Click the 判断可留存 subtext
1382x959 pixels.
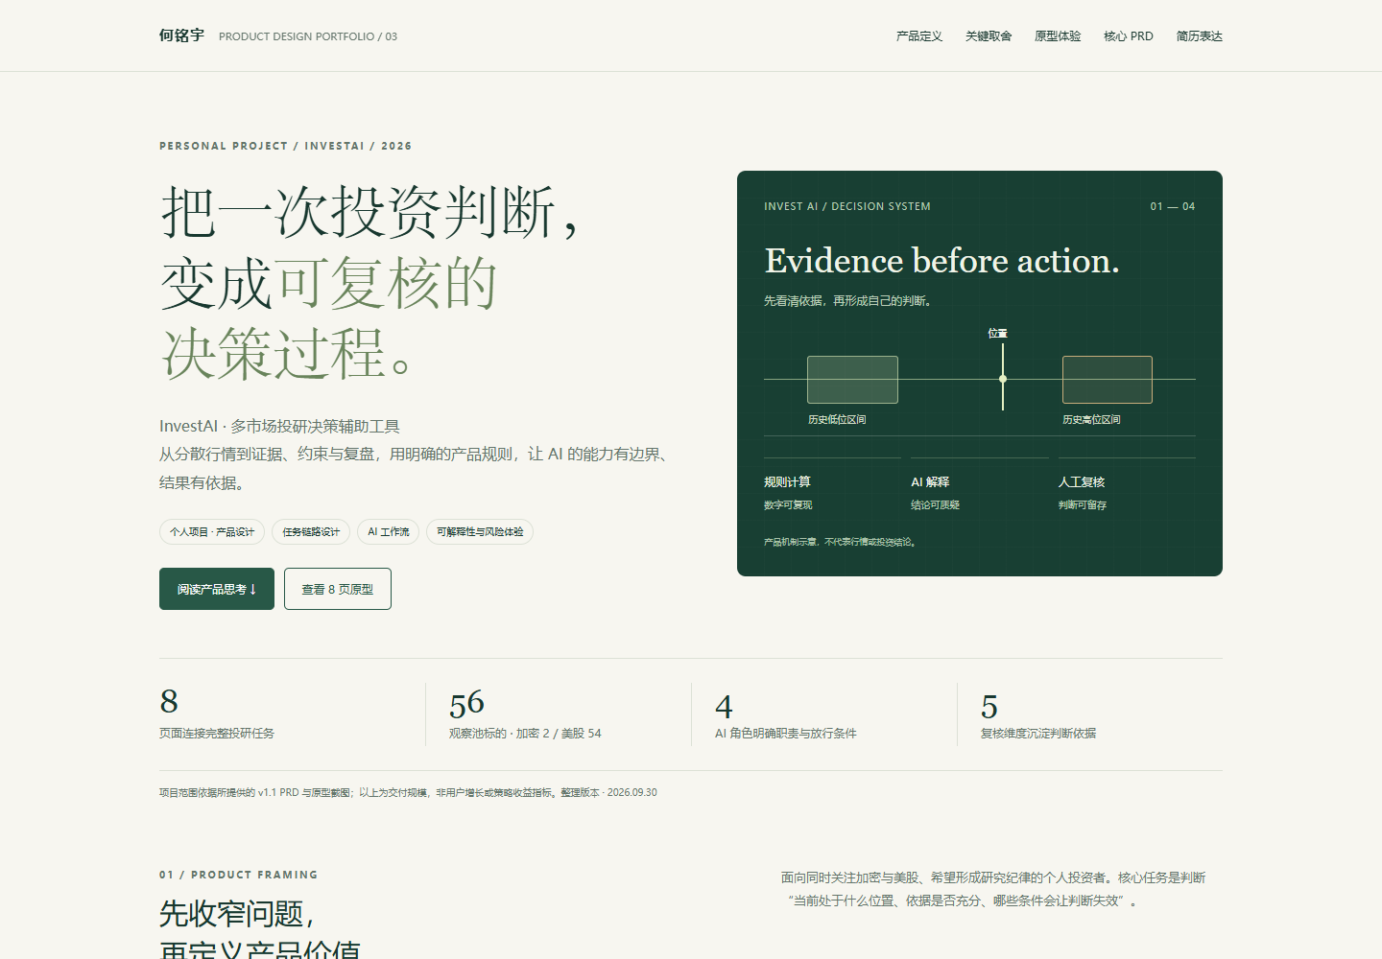[1083, 505]
